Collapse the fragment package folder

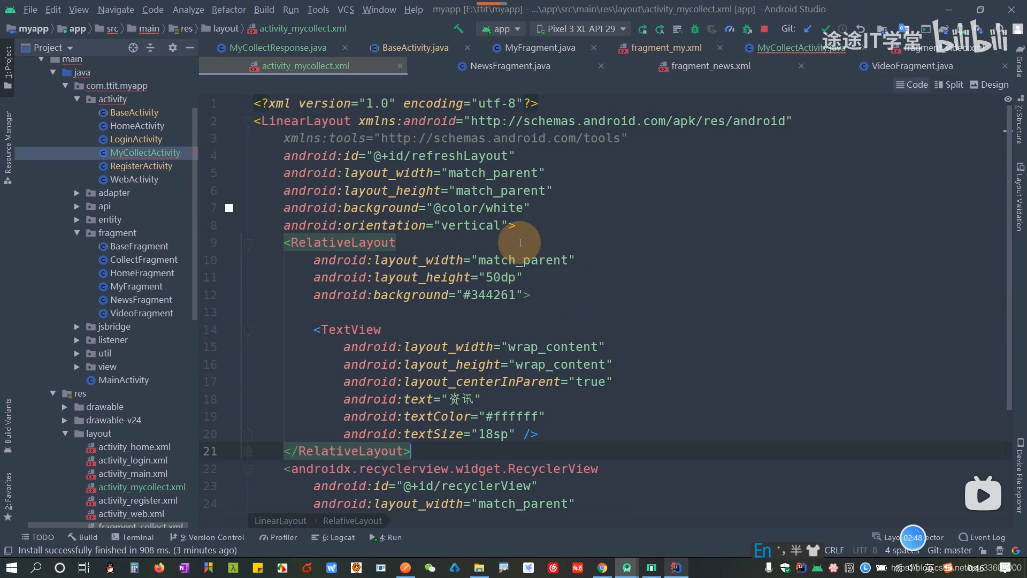tap(77, 233)
